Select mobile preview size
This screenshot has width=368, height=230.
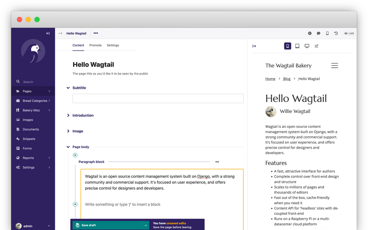(x=287, y=46)
